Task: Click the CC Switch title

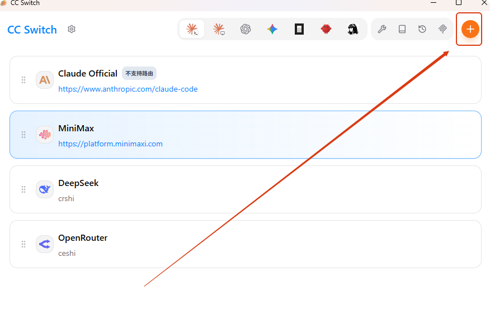Action: 32,30
